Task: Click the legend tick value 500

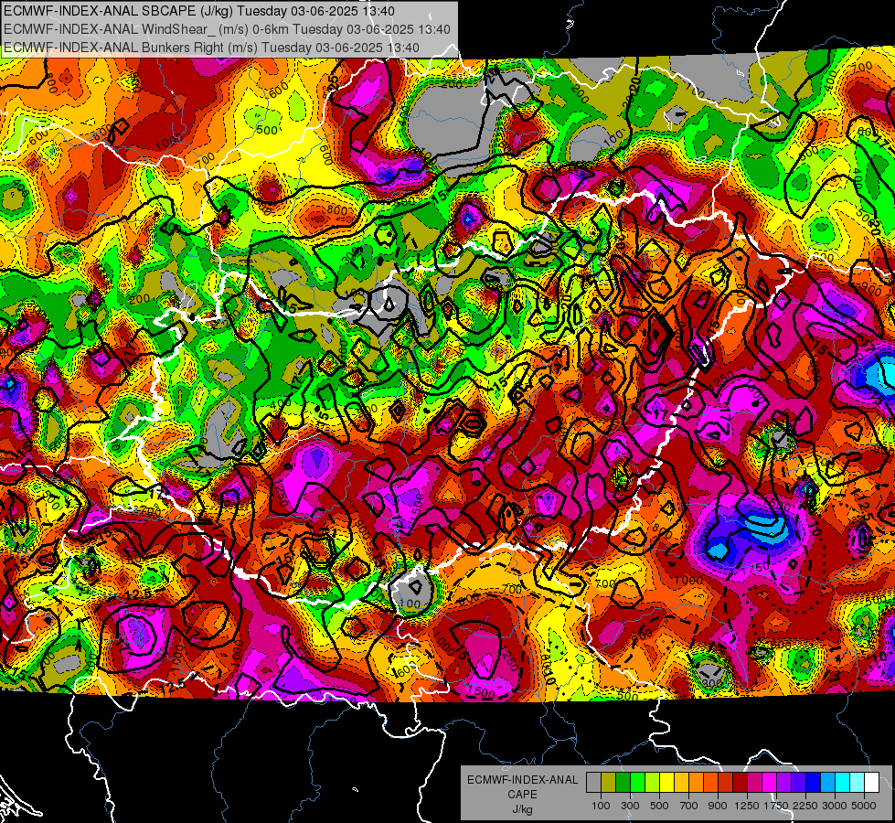Action: coord(659,806)
